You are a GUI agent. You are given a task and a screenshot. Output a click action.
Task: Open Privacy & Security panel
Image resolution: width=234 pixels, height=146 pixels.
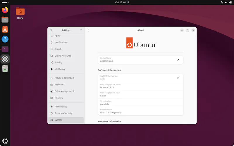coord(66,113)
